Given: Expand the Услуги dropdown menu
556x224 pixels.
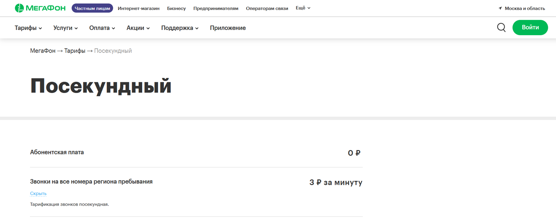Looking at the screenshot, I should pos(65,28).
